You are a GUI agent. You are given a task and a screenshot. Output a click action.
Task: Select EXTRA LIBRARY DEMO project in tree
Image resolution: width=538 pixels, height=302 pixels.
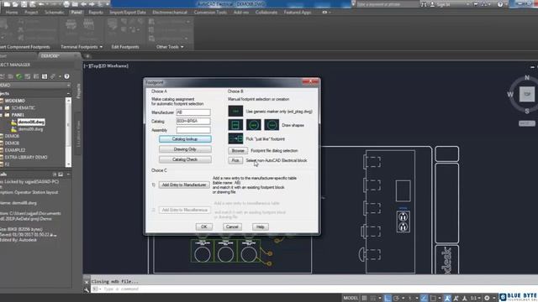[26, 157]
